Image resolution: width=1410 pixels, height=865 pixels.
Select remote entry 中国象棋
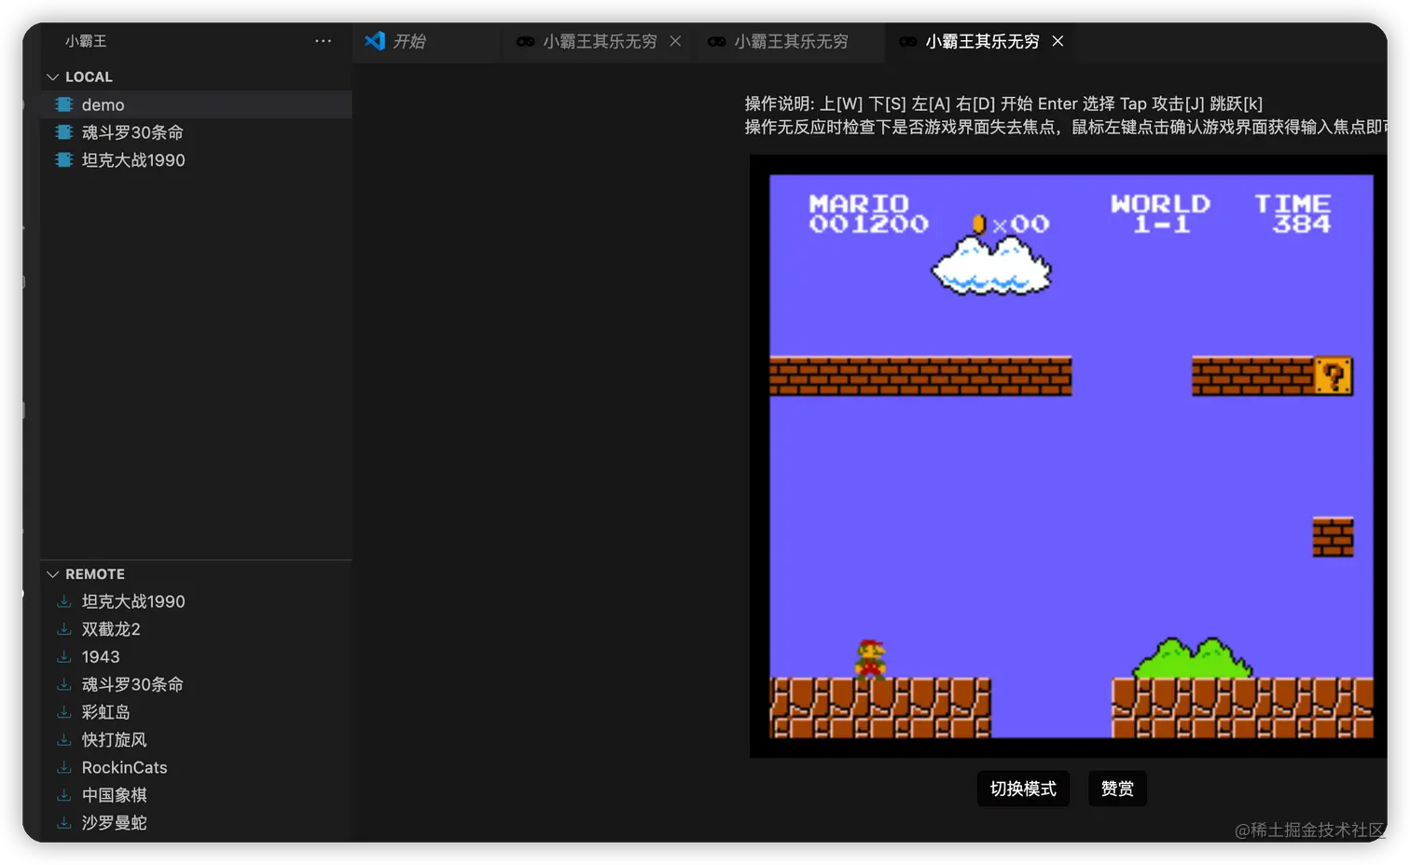(x=197, y=795)
